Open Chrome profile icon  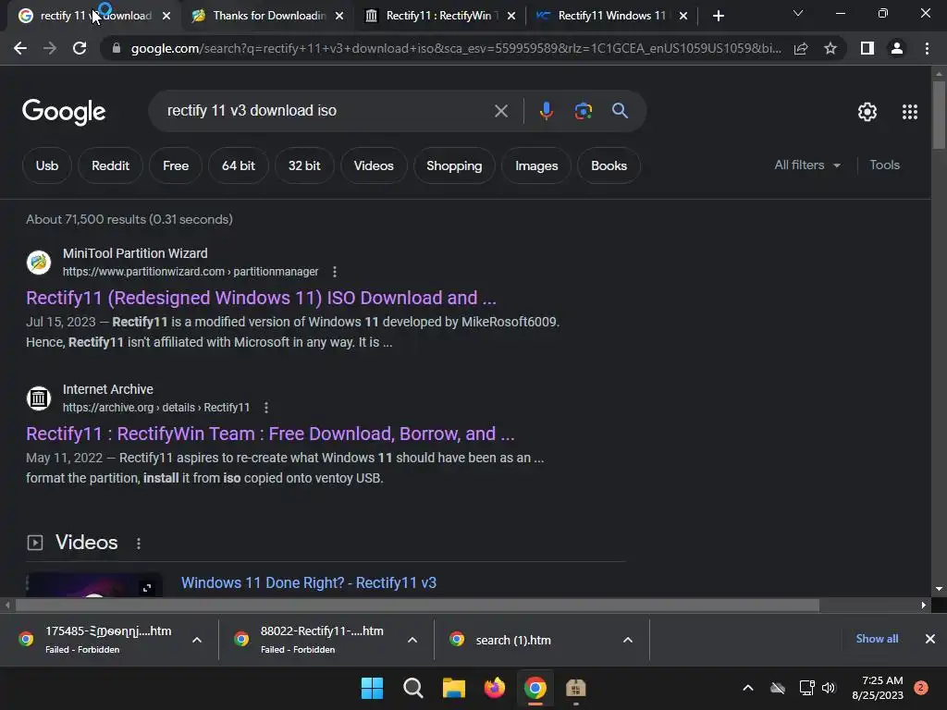click(897, 48)
